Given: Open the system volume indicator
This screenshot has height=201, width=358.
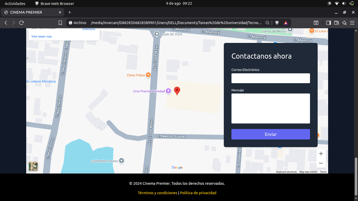Looking at the screenshot, I should [344, 3].
